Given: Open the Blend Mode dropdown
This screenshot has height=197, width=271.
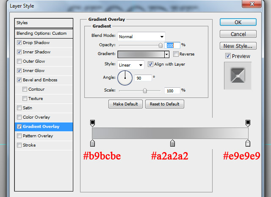Looking at the screenshot, I should [x=141, y=36].
